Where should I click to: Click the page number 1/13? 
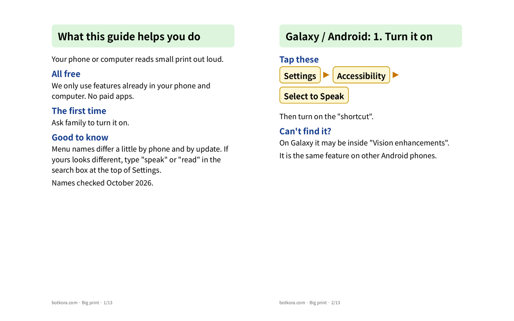pyautogui.click(x=108, y=303)
